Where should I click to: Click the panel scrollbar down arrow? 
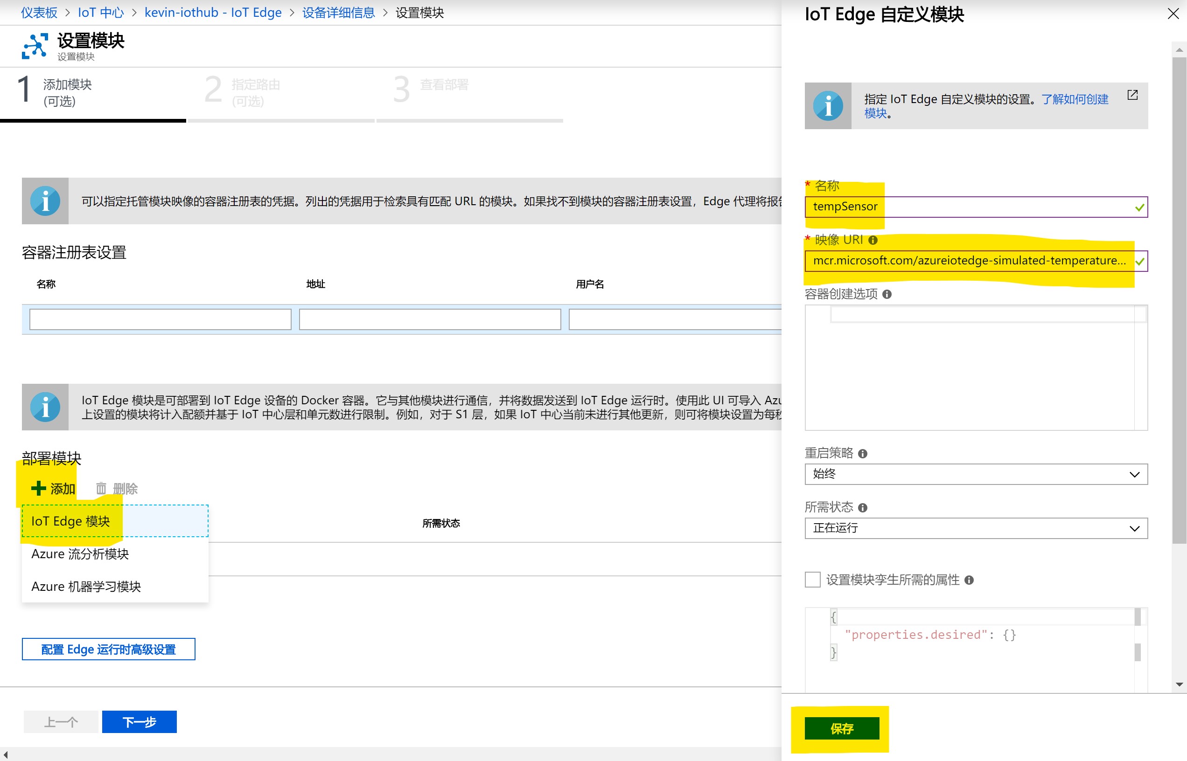(x=1179, y=685)
